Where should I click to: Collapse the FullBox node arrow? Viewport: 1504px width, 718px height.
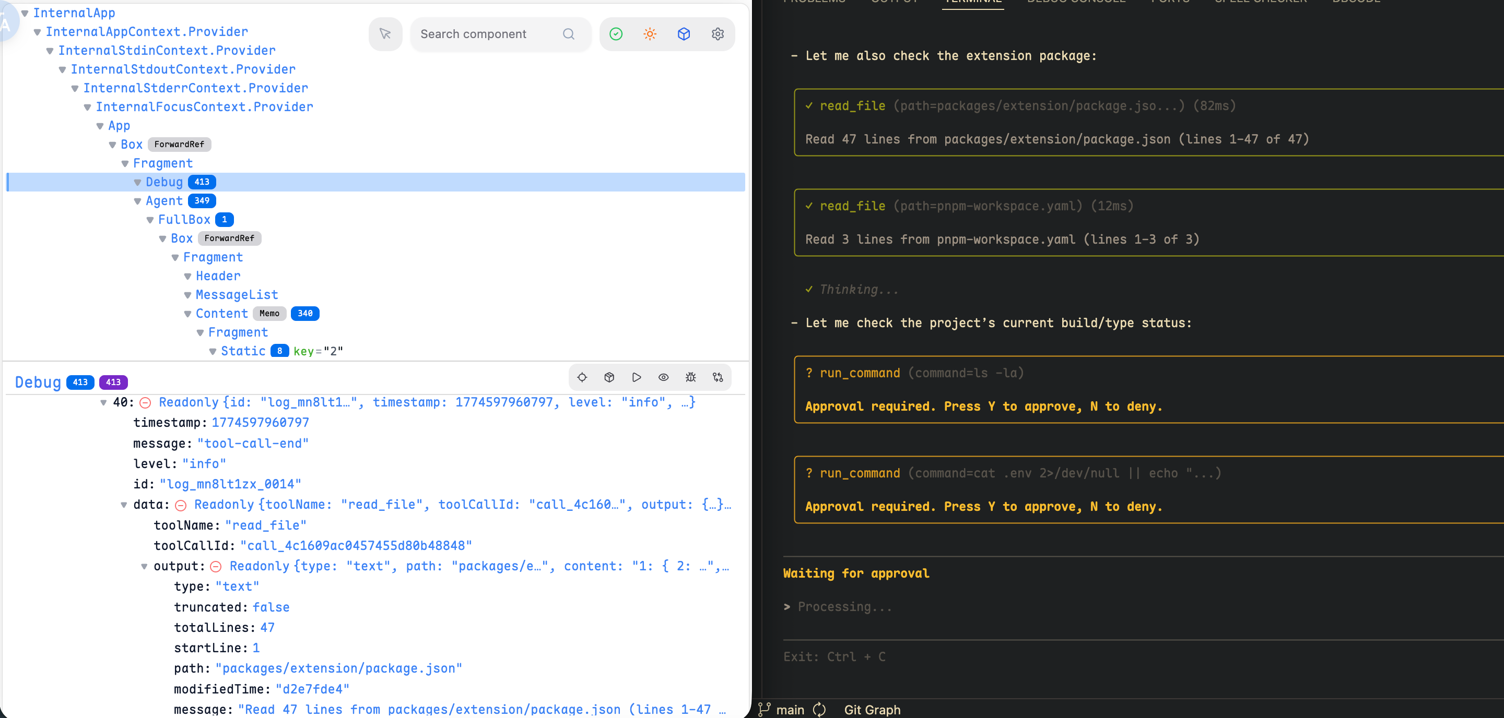150,220
